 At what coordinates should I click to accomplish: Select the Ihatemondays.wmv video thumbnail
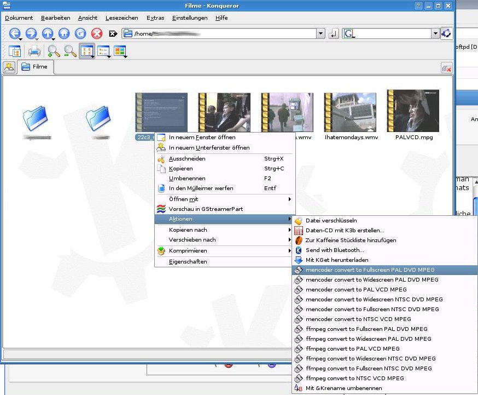(x=350, y=112)
